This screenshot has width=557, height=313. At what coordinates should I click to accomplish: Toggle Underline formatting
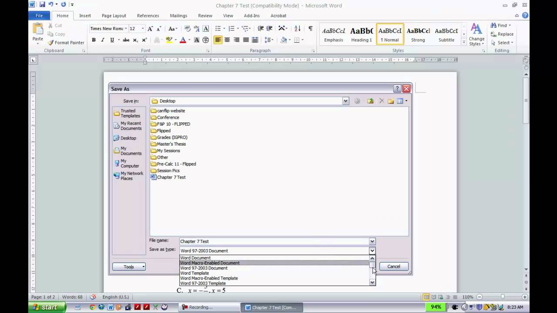tap(112, 40)
